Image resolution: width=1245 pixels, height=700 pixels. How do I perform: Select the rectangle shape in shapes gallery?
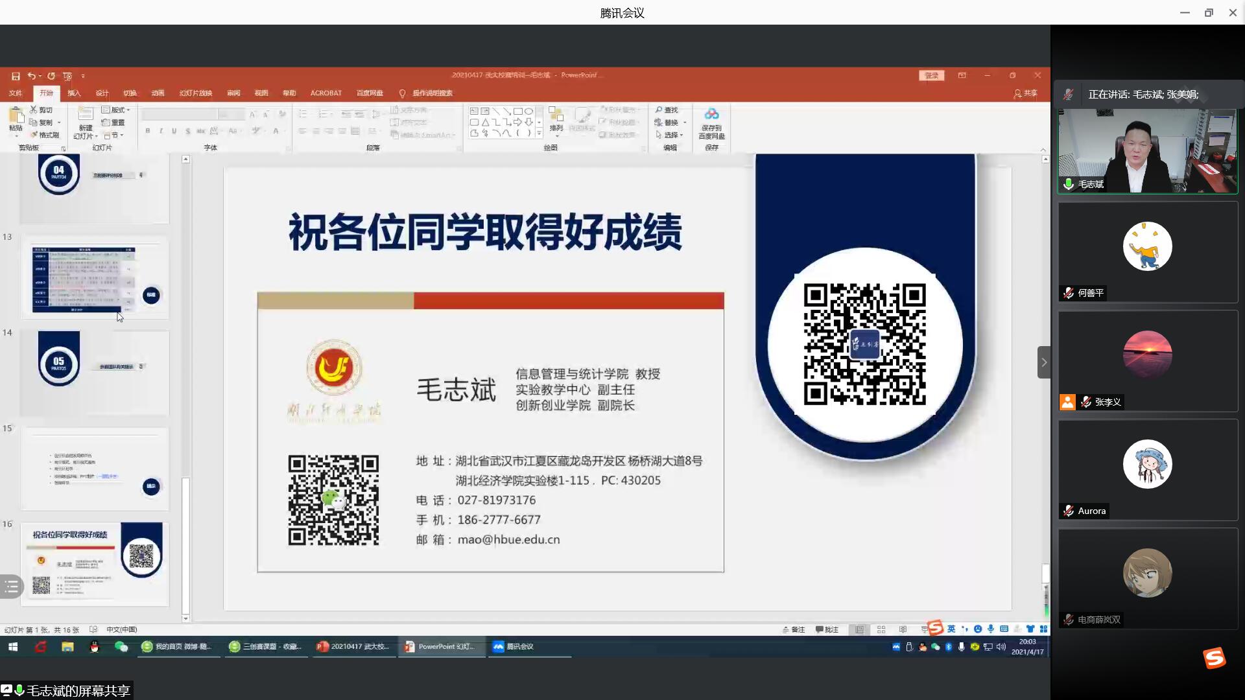(517, 111)
